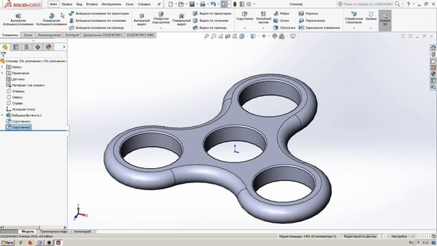Image resolution: width=437 pixels, height=246 pixels.
Task: Click the Curves (Кривые) tool
Action: [x=371, y=16]
